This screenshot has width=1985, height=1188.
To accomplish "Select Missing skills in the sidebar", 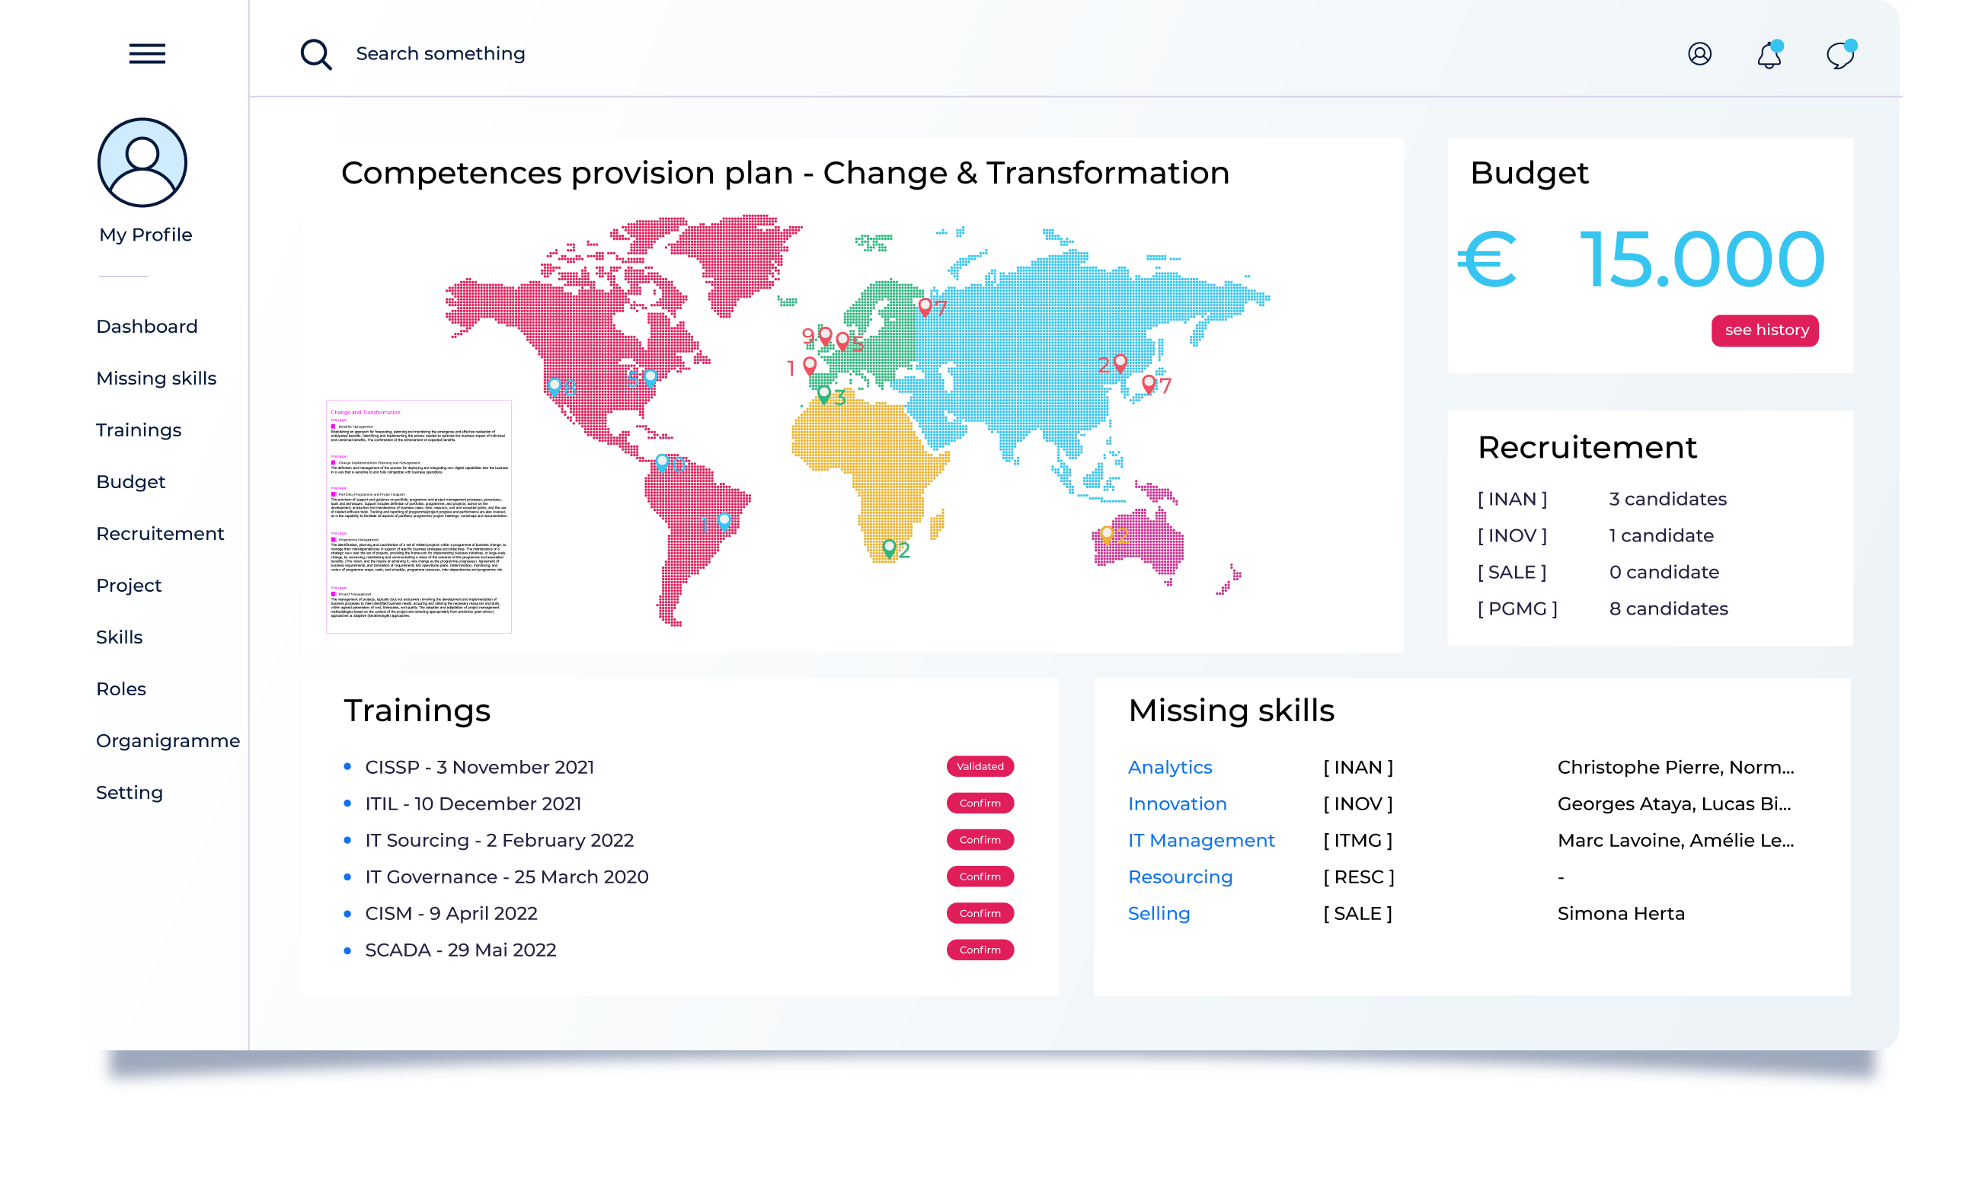I will (156, 378).
